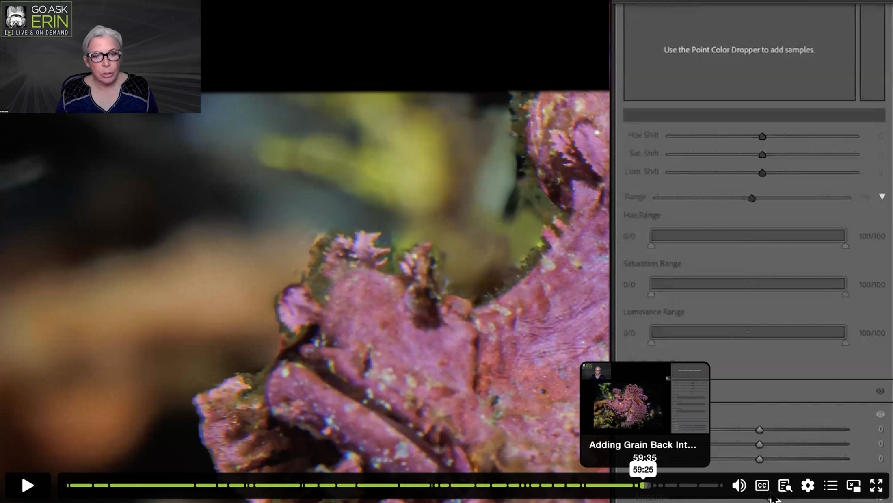This screenshot has height=503, width=893.
Task: Open the chapters list icon
Action: [830, 486]
